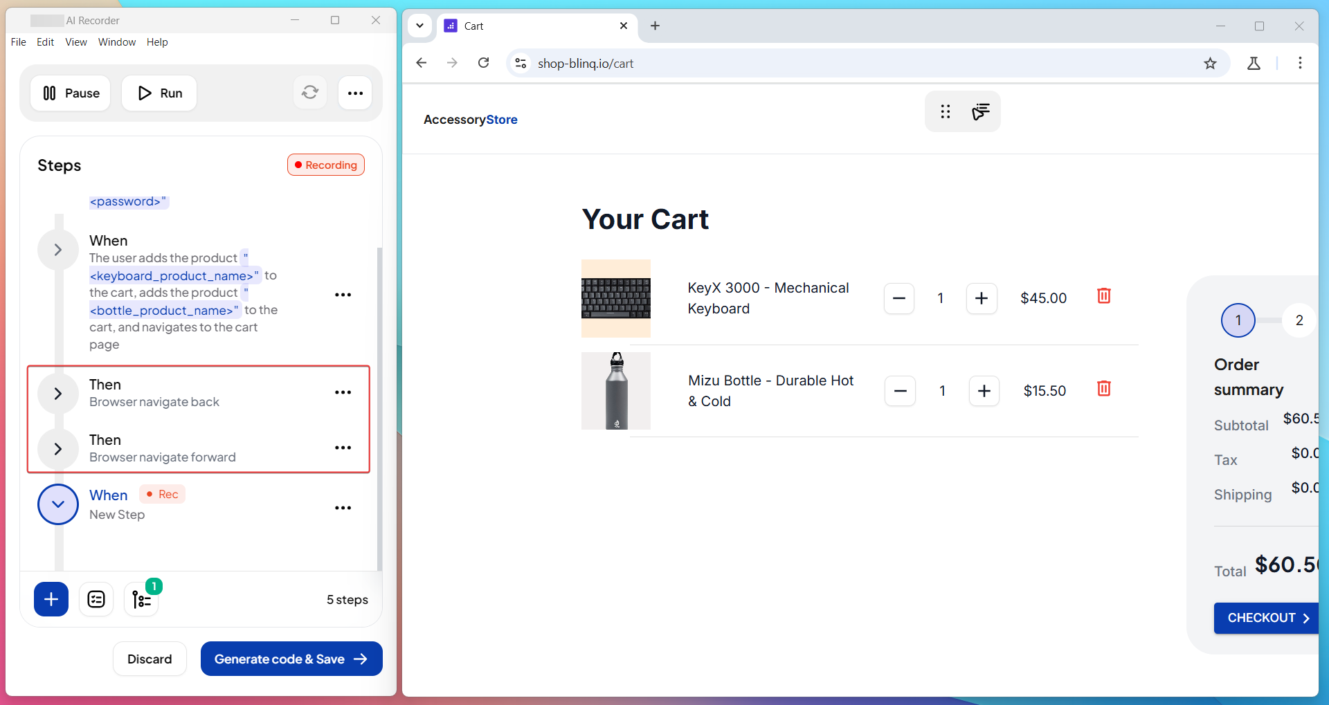Open the Window menu
The height and width of the screenshot is (705, 1329).
coord(116,42)
